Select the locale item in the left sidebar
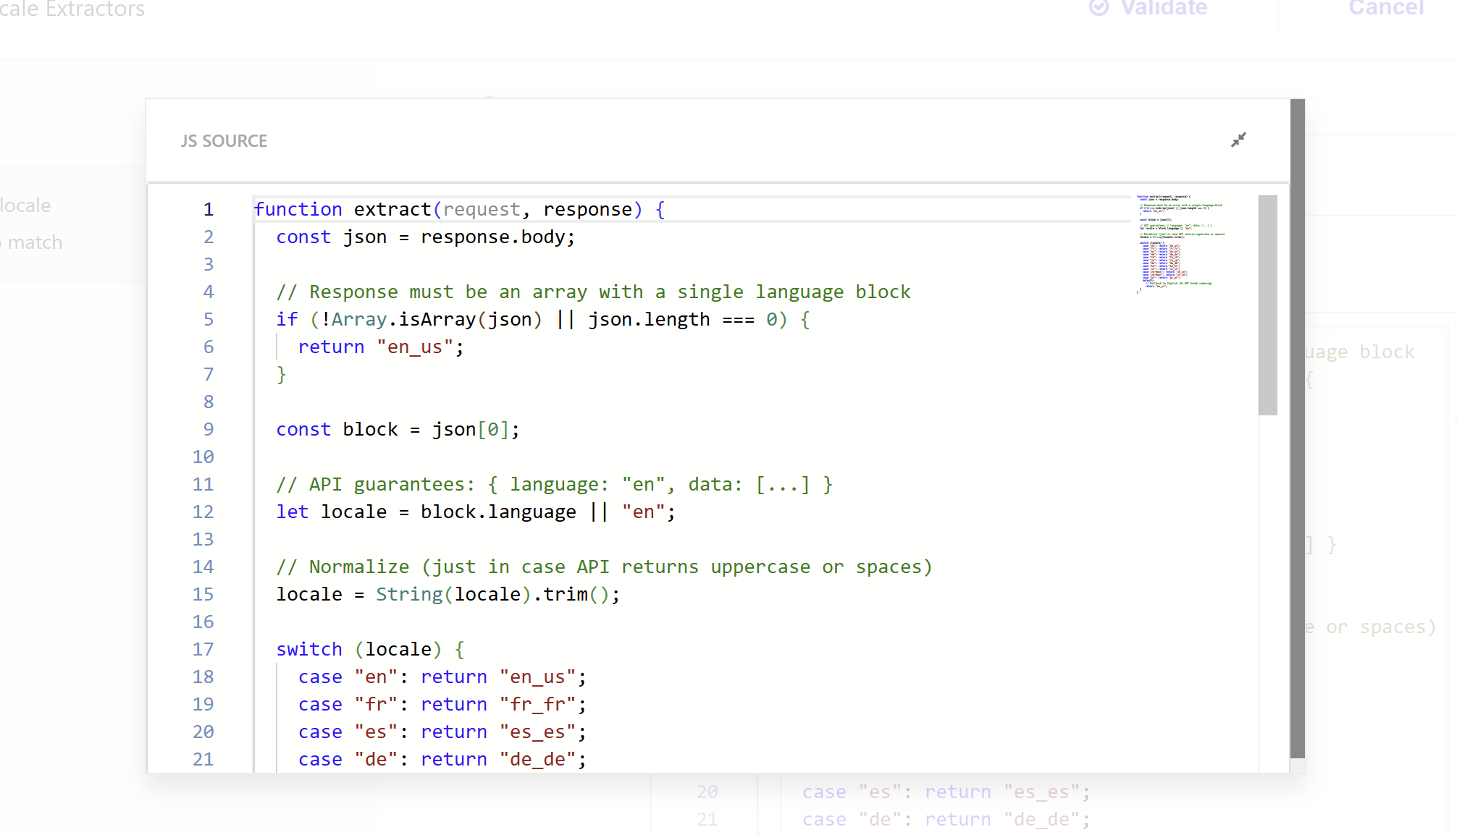Viewport: 1457px width, 835px height. (26, 205)
